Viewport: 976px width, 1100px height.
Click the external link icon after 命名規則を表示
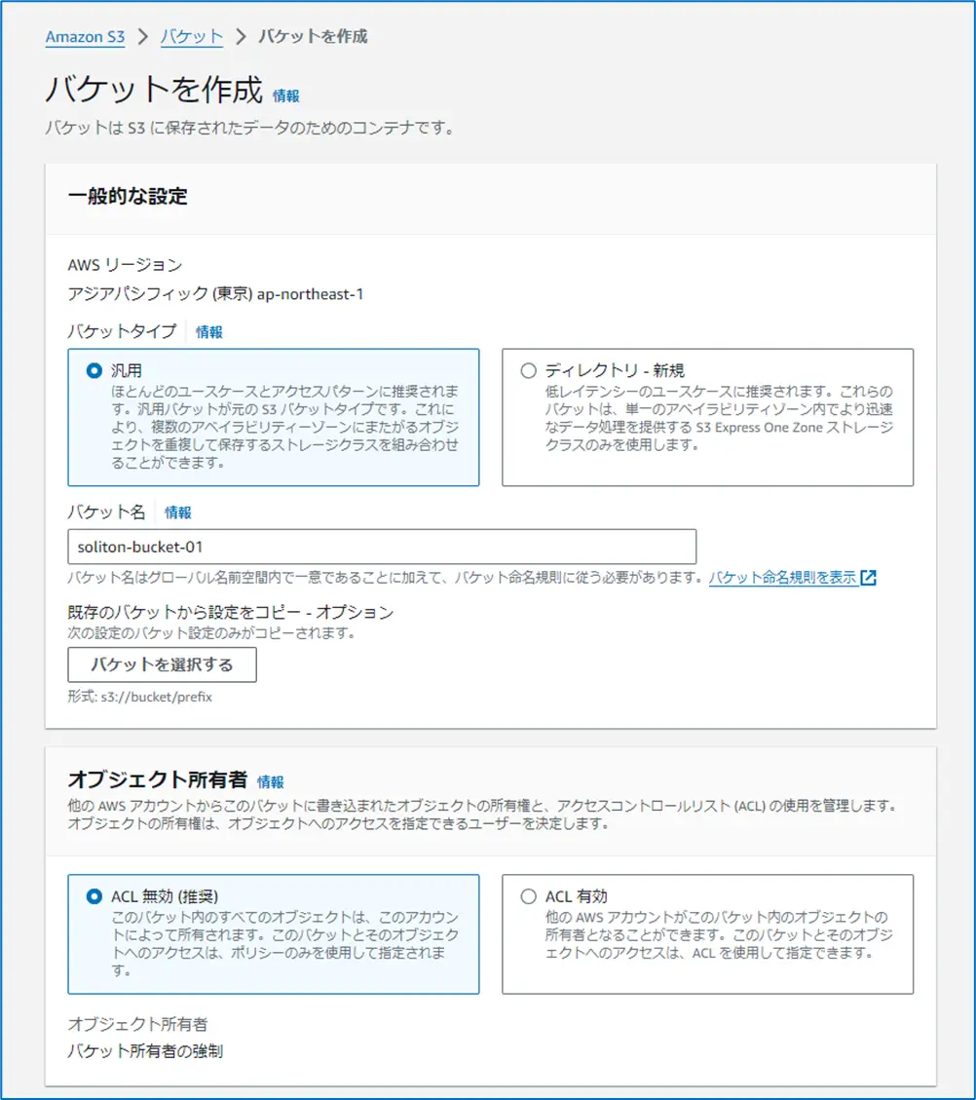click(868, 578)
